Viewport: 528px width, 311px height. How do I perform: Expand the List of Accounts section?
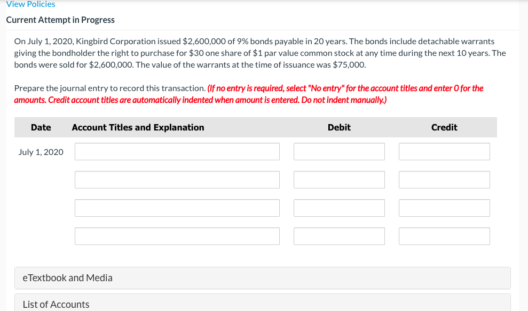(56, 304)
